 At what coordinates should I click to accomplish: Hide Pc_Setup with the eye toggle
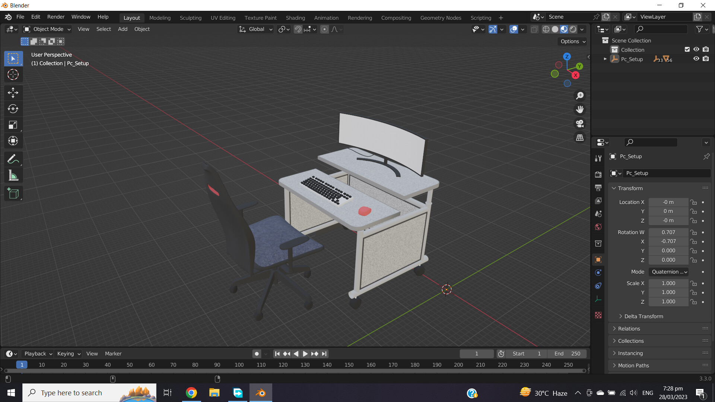click(696, 59)
